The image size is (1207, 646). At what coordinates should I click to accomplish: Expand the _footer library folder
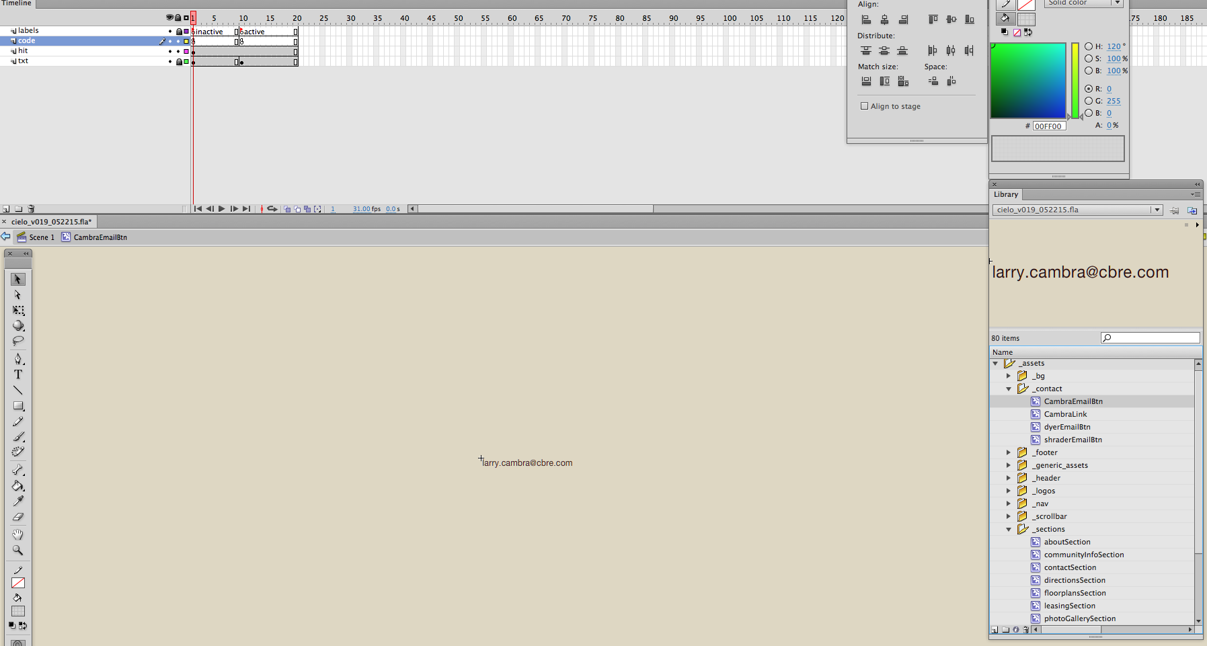pos(1009,452)
